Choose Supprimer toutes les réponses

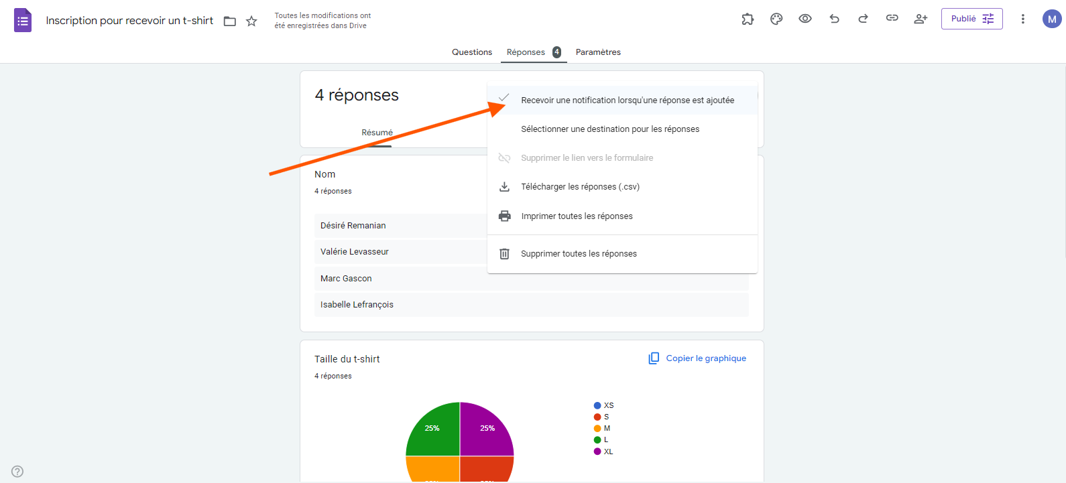click(x=579, y=254)
